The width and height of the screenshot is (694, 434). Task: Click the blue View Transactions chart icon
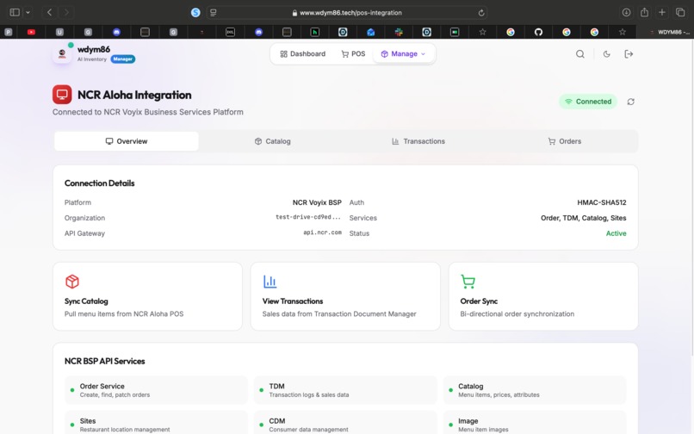click(270, 282)
